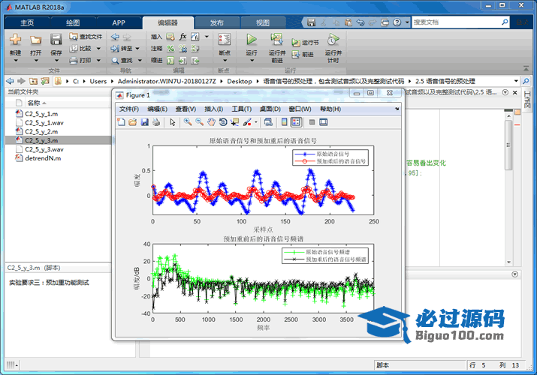Expand the 新建 (New) dropdown arrow
The image size is (537, 375).
(15, 61)
